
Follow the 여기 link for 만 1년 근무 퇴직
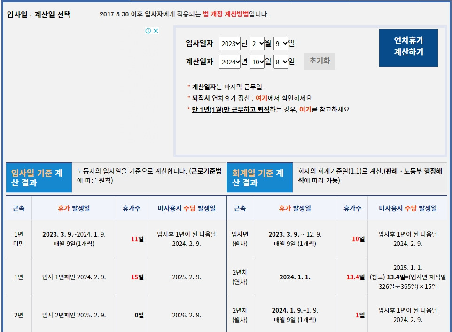(x=305, y=109)
